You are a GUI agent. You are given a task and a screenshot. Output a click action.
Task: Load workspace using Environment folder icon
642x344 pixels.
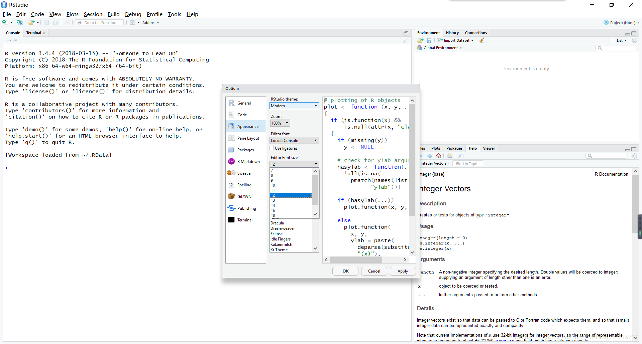[420, 40]
